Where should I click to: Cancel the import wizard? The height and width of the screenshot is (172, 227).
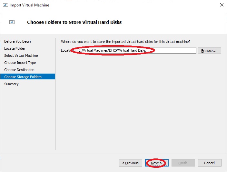pos(210,163)
